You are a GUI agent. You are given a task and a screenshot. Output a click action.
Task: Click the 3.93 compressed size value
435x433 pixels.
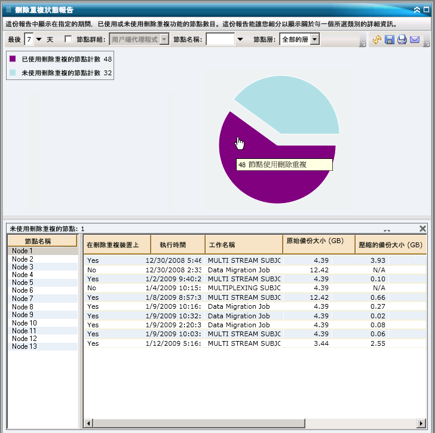pos(378,260)
